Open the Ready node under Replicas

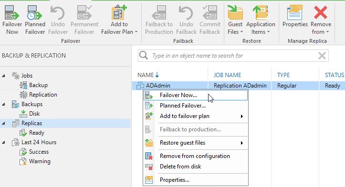(x=37, y=133)
